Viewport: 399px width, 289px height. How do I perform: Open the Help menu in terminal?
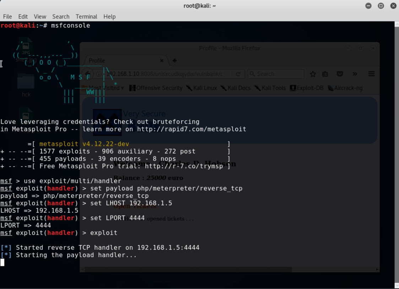(109, 17)
